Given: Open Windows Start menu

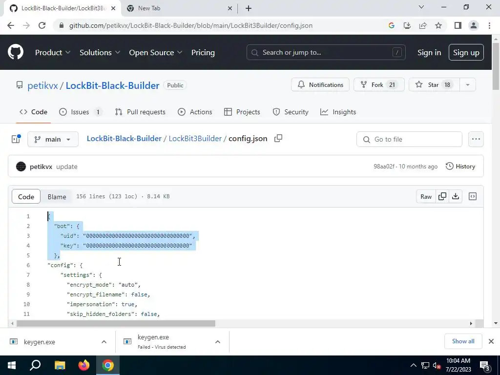Looking at the screenshot, I should [x=12, y=365].
